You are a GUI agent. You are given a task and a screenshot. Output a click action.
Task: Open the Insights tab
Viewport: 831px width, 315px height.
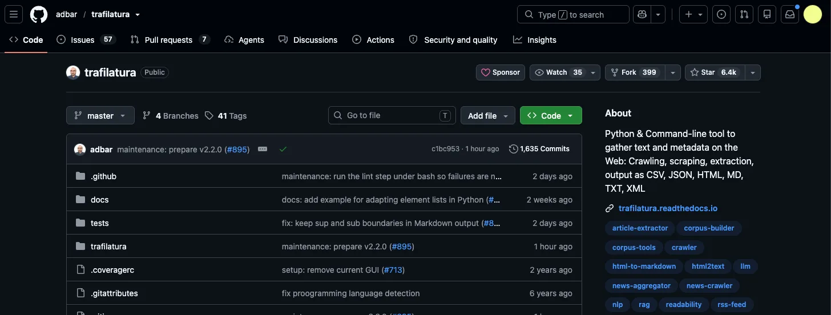click(x=535, y=40)
